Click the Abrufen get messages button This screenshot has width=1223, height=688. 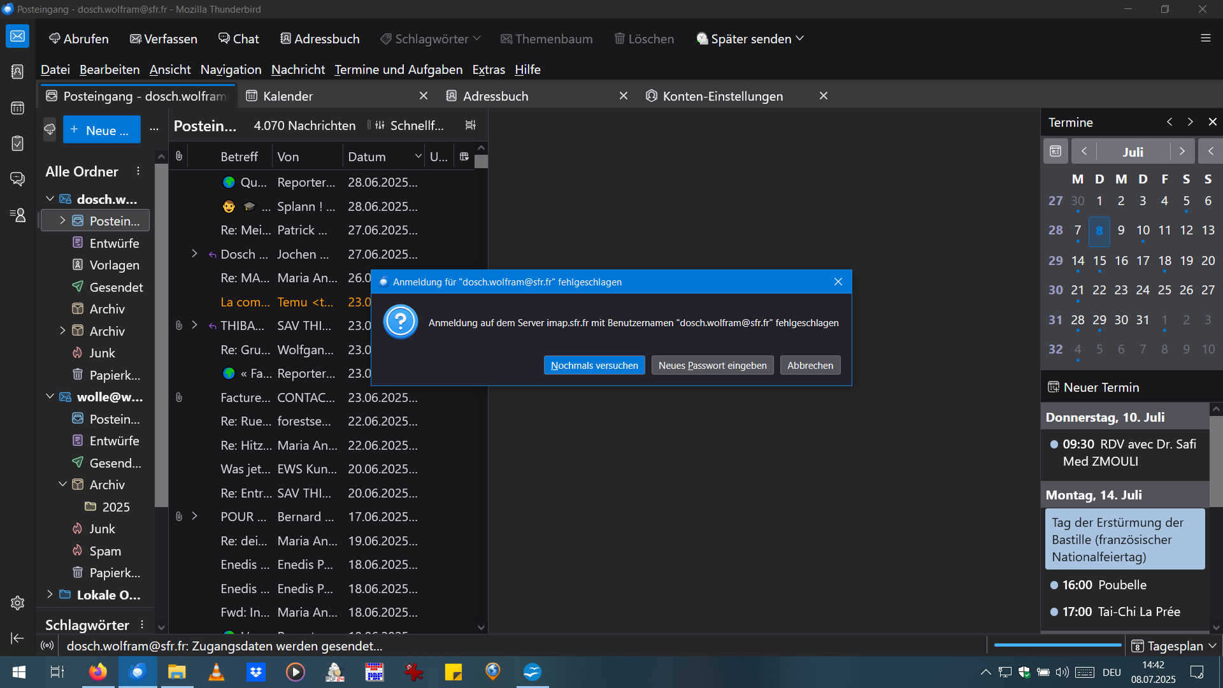pyautogui.click(x=79, y=39)
